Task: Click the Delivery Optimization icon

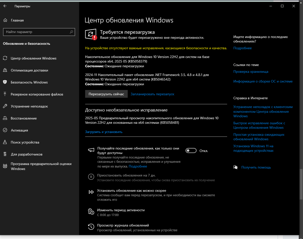Action: [x=5, y=70]
